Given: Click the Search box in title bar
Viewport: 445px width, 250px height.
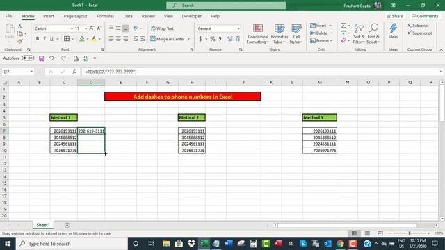Looking at the screenshot, I should click(x=226, y=6).
